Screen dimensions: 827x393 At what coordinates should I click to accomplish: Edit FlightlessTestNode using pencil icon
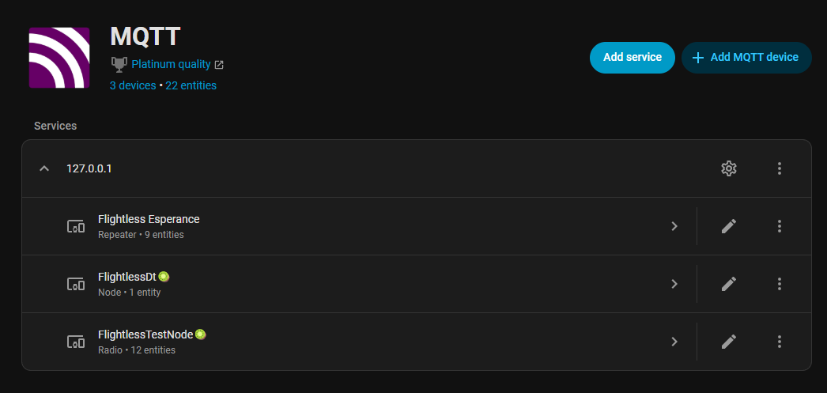click(x=729, y=342)
